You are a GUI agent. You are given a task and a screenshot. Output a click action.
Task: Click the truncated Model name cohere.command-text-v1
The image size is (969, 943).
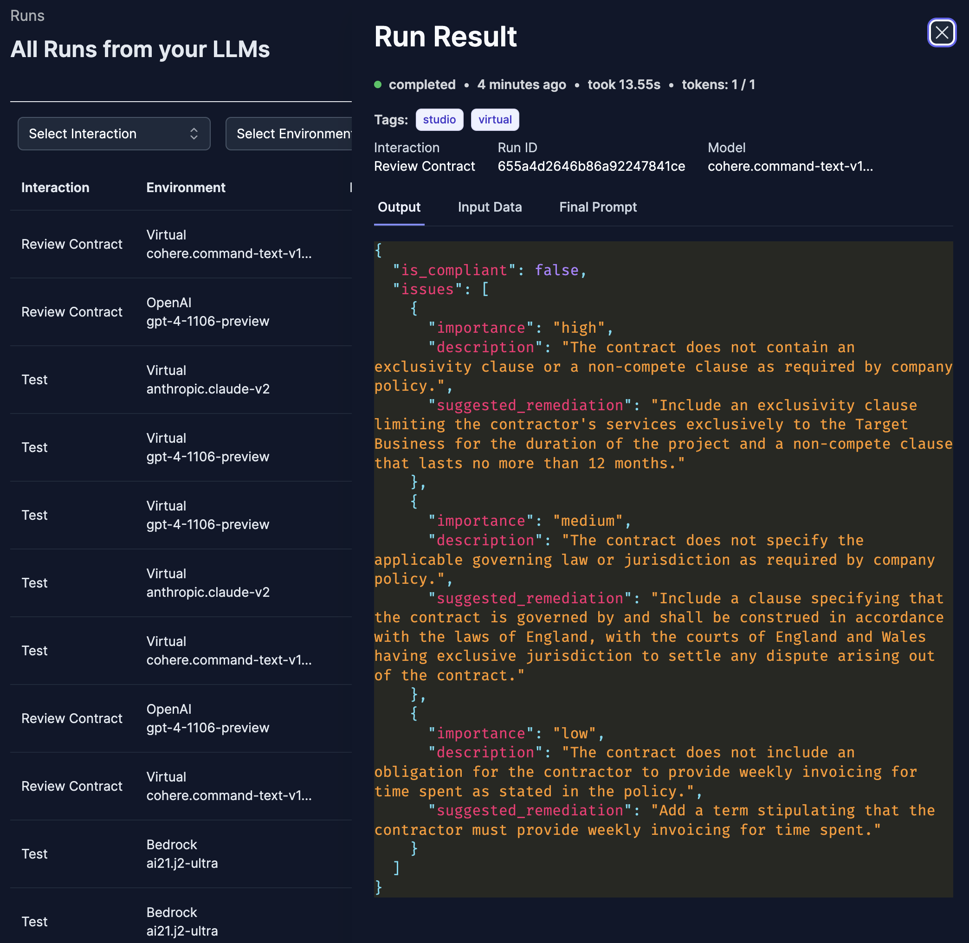point(790,167)
